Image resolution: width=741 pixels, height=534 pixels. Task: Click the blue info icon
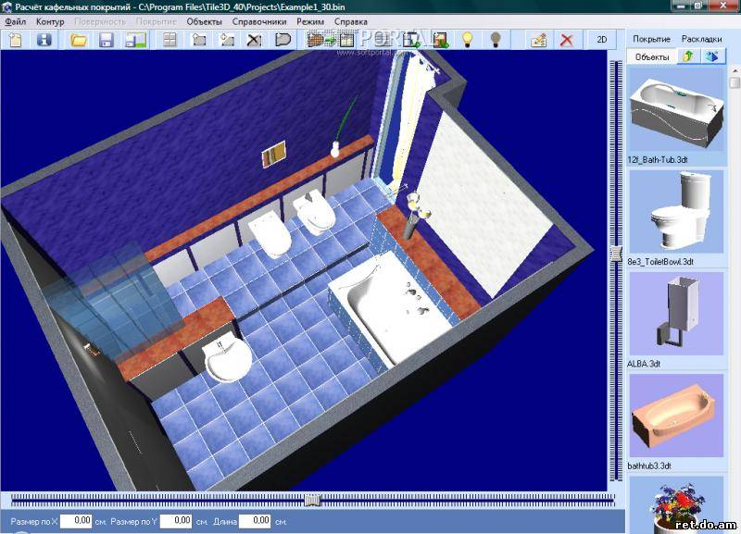[x=44, y=40]
